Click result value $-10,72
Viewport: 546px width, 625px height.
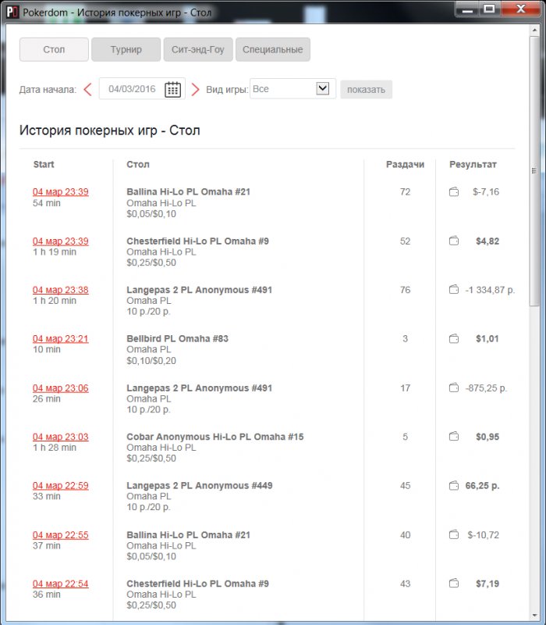coord(483,535)
